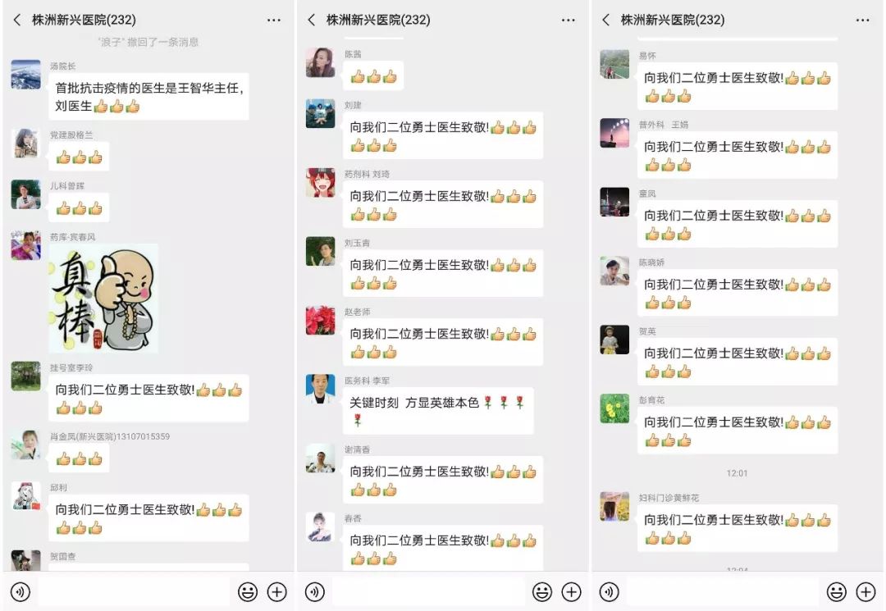Tap the plus attachment icon in the middle panel

571,592
